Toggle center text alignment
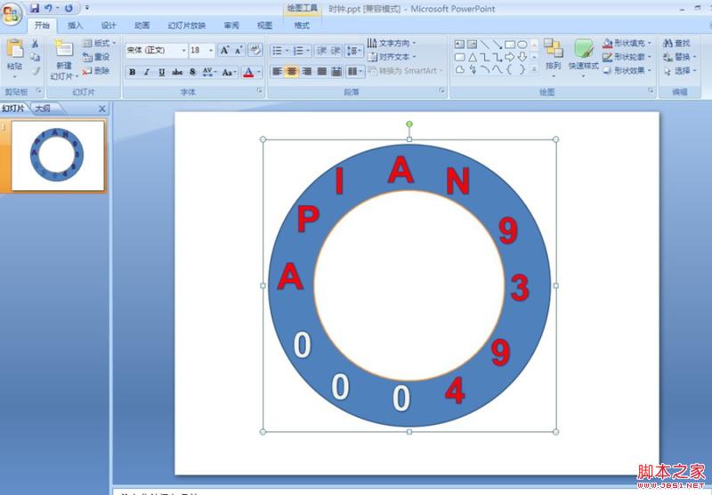 click(292, 71)
